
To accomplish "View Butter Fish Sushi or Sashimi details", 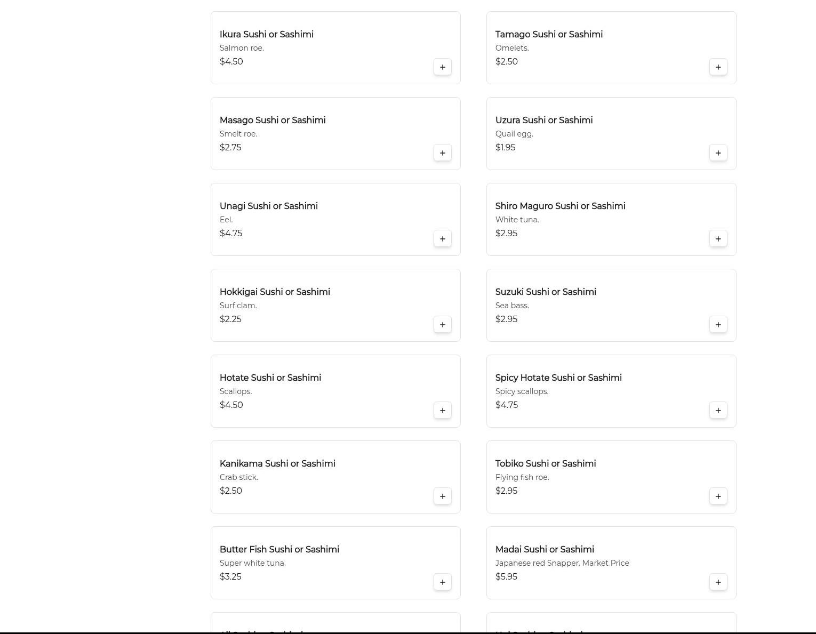I will tap(279, 549).
